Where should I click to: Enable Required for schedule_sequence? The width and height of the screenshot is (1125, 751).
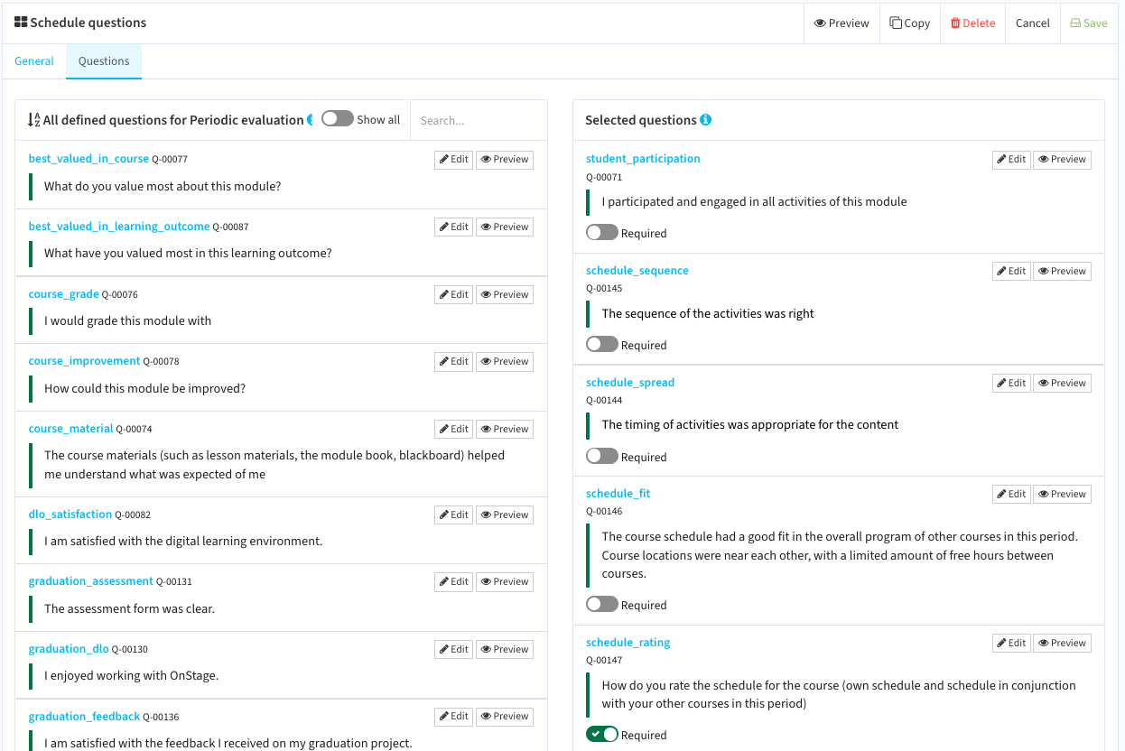pos(602,345)
